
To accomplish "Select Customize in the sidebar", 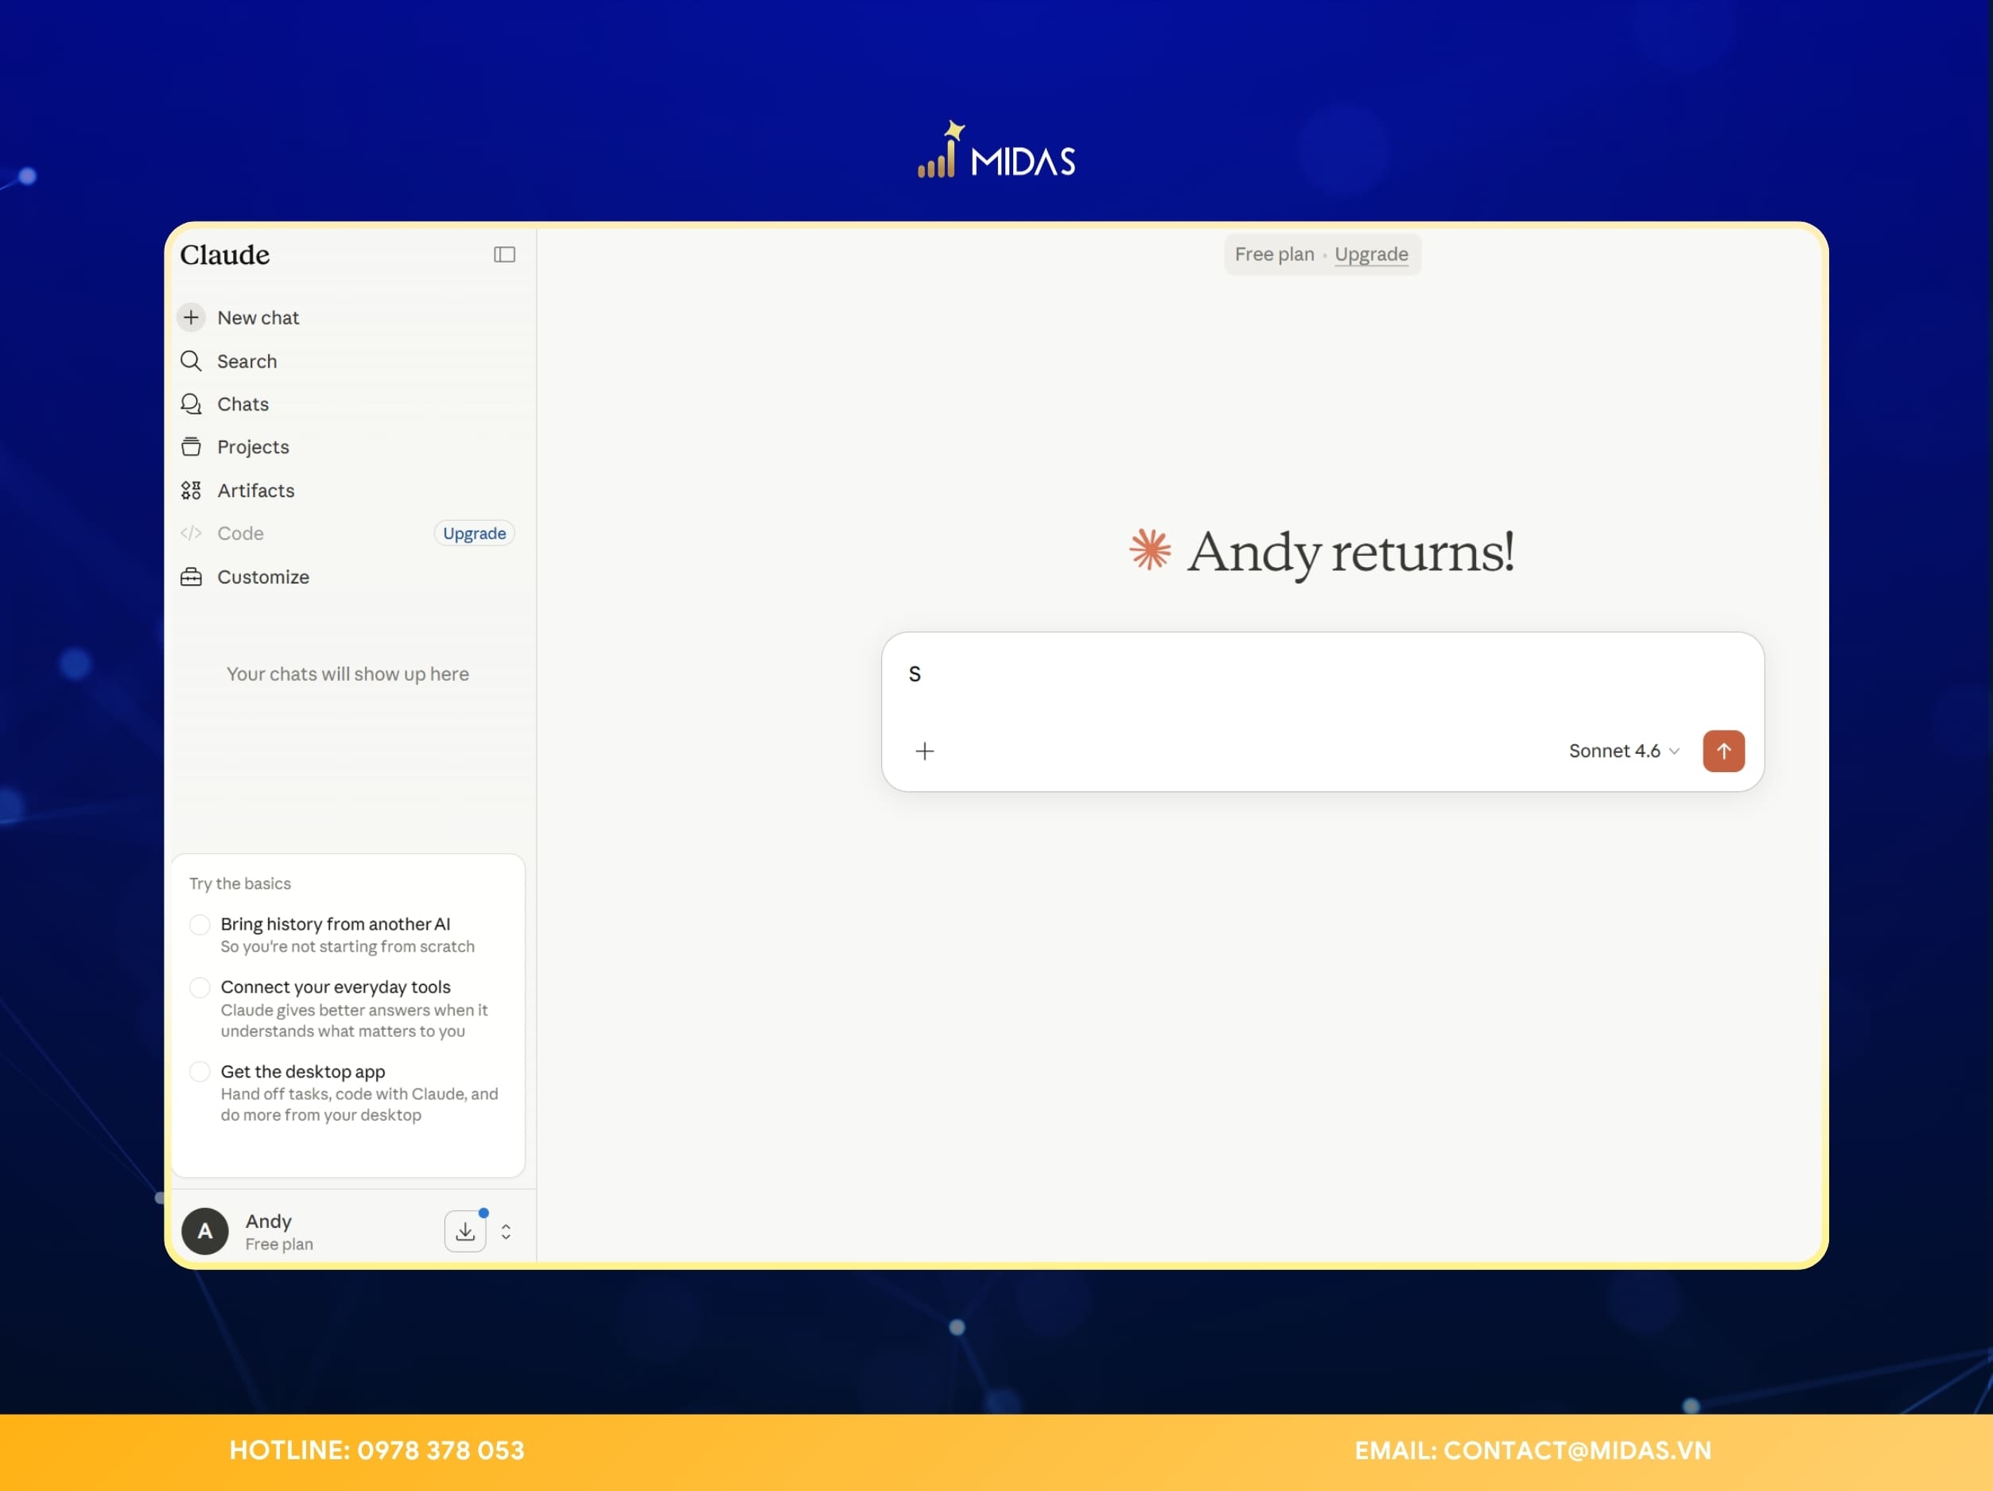I will pyautogui.click(x=263, y=577).
